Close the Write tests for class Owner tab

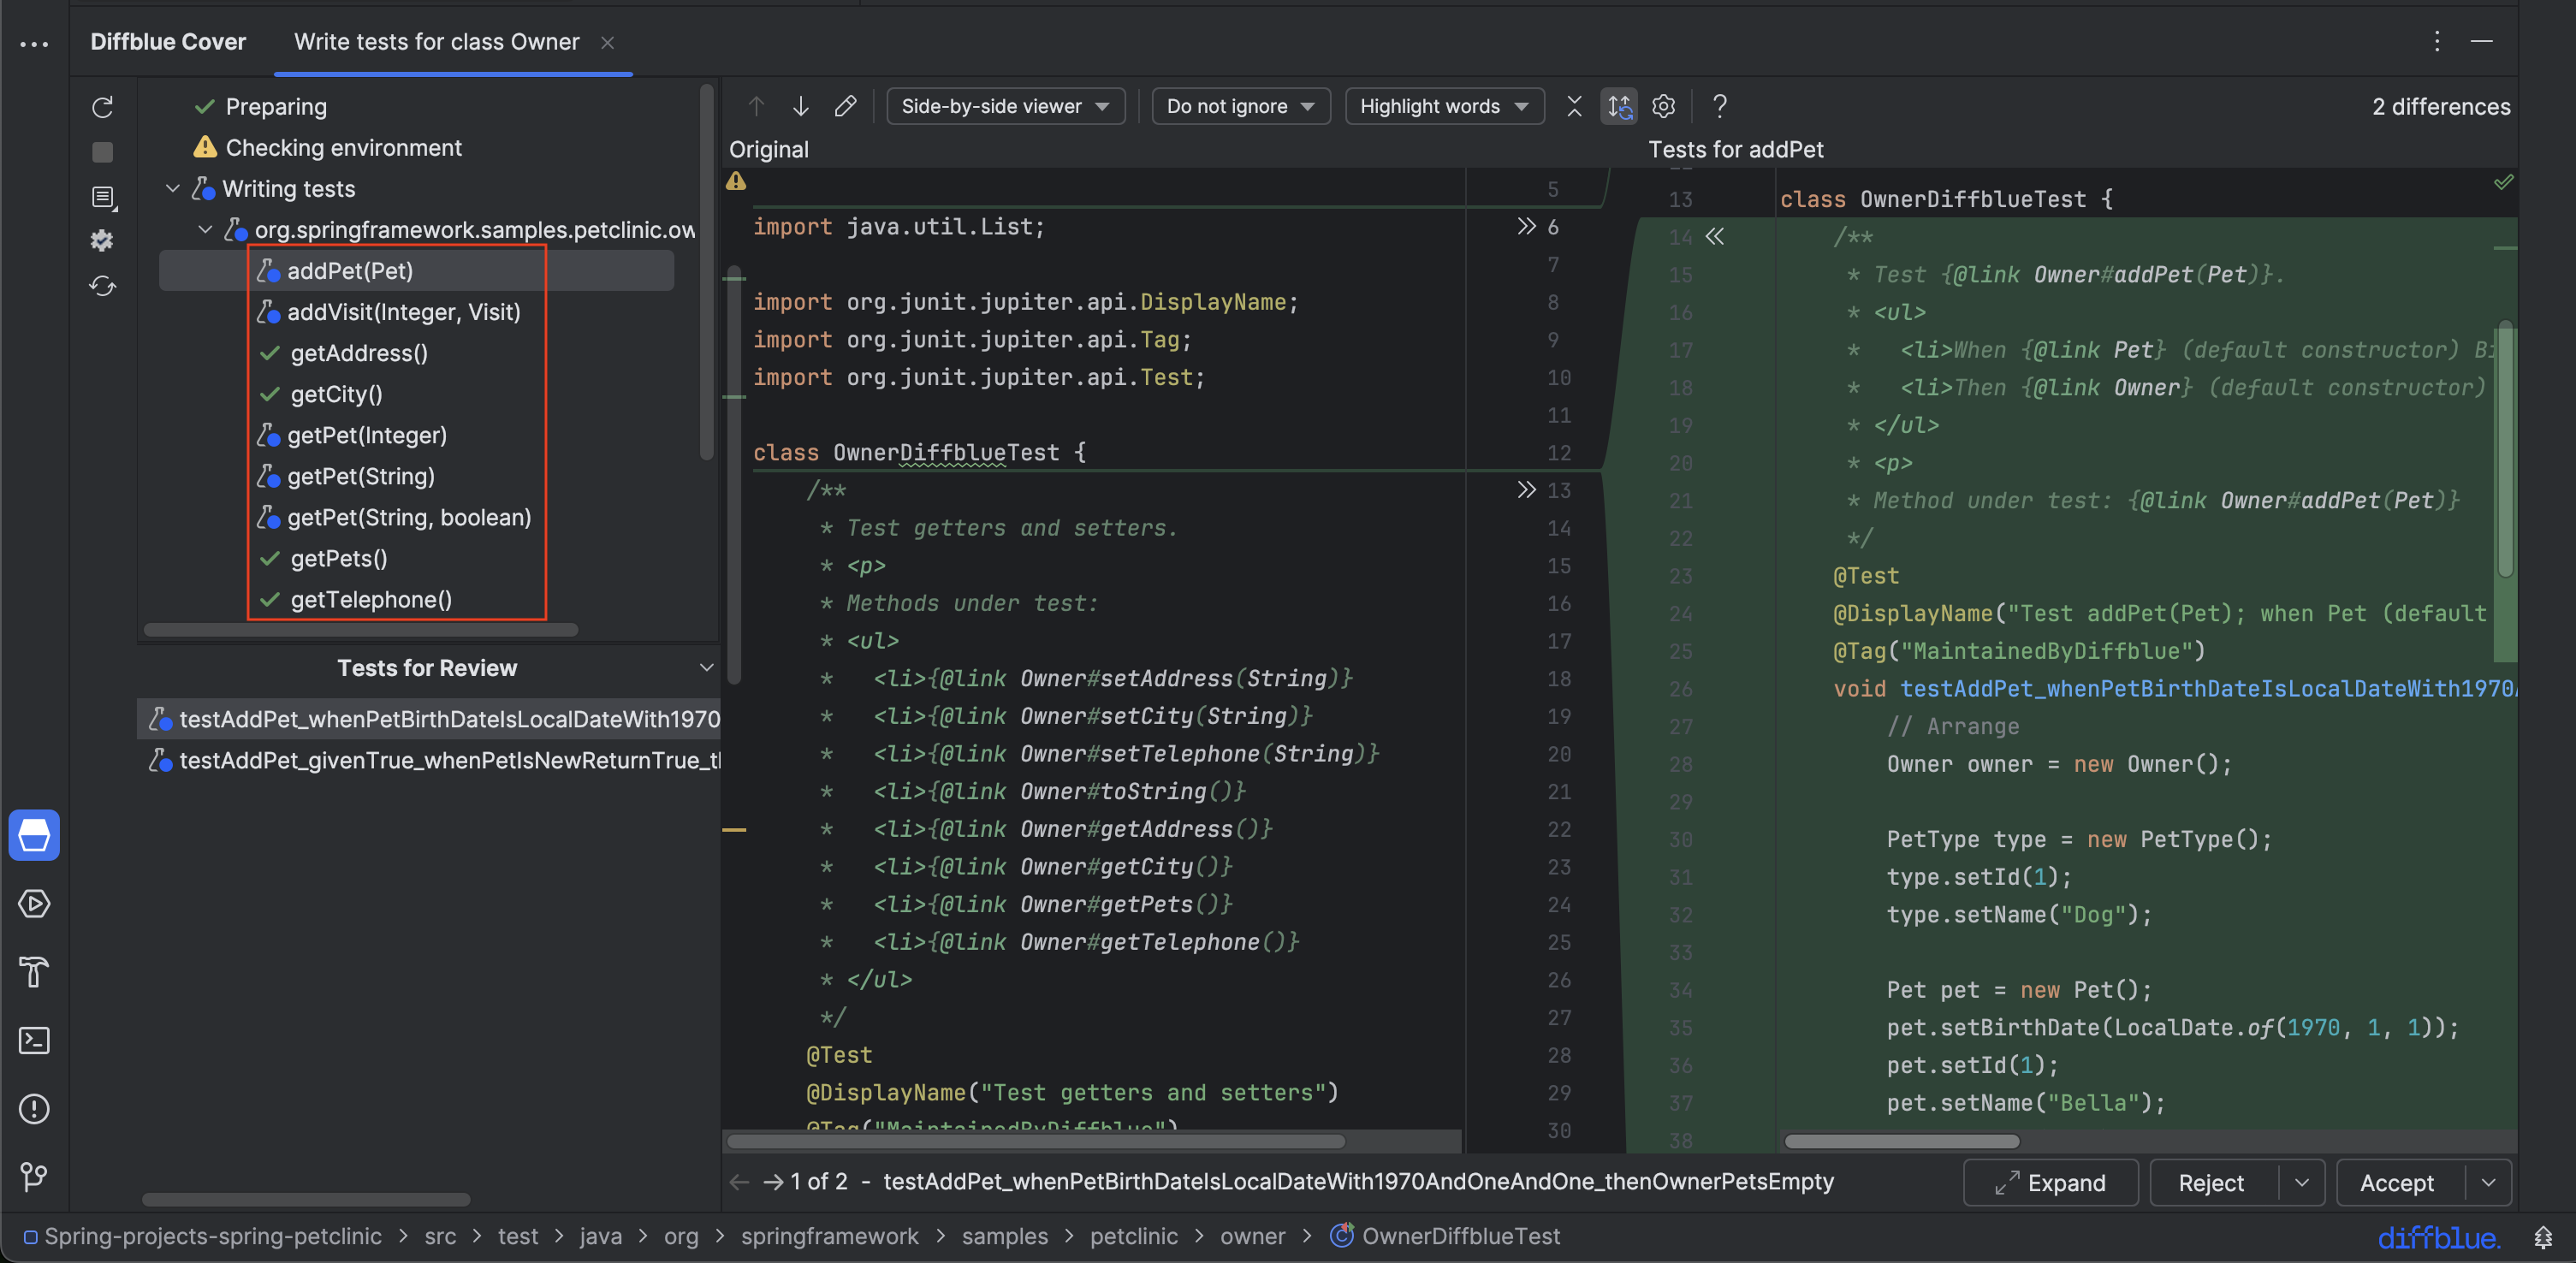click(x=607, y=43)
